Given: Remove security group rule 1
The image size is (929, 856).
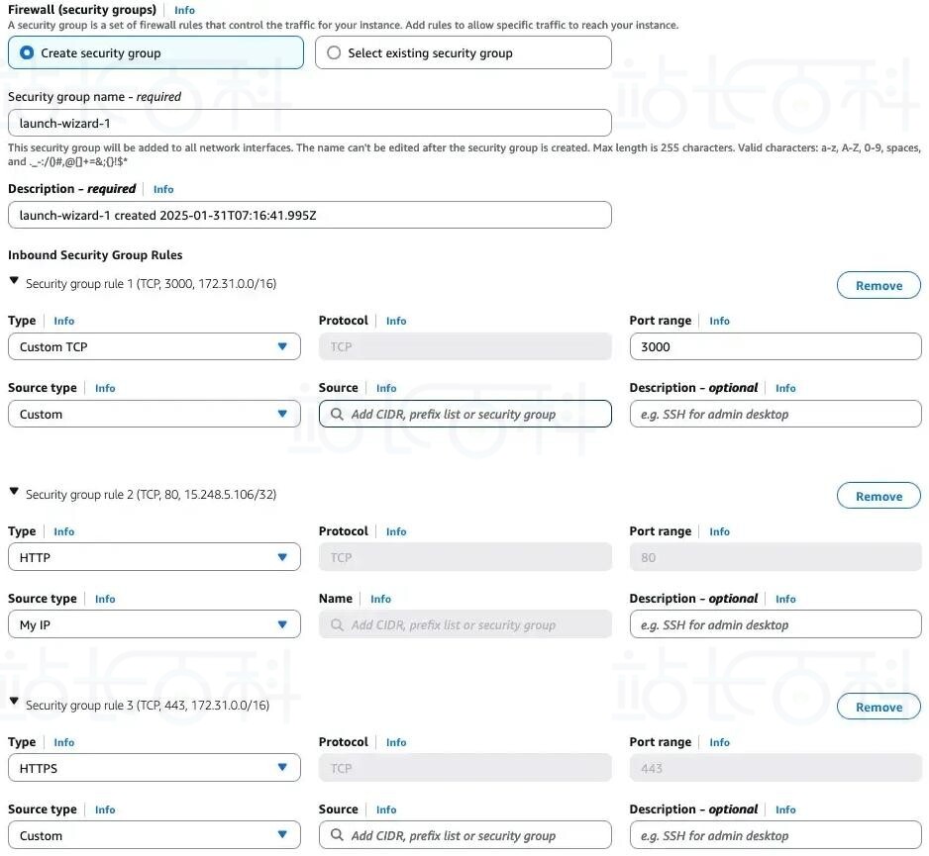Looking at the screenshot, I should [x=878, y=286].
